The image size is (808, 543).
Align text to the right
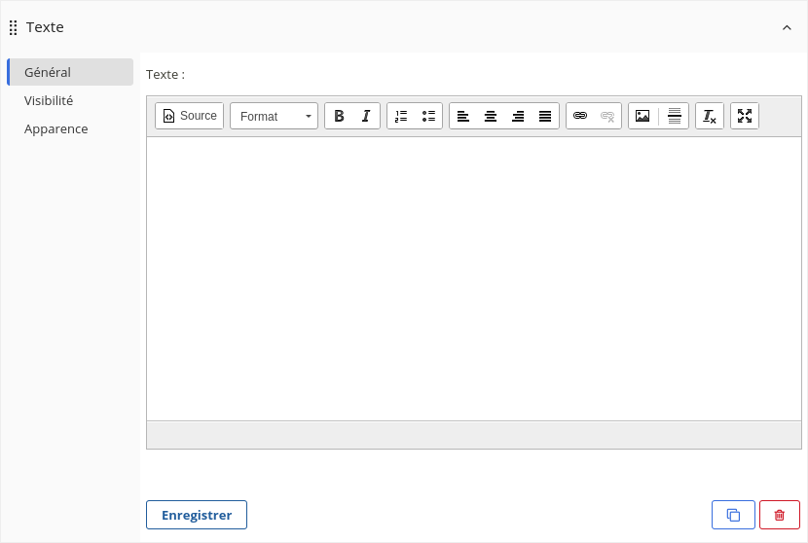518,116
